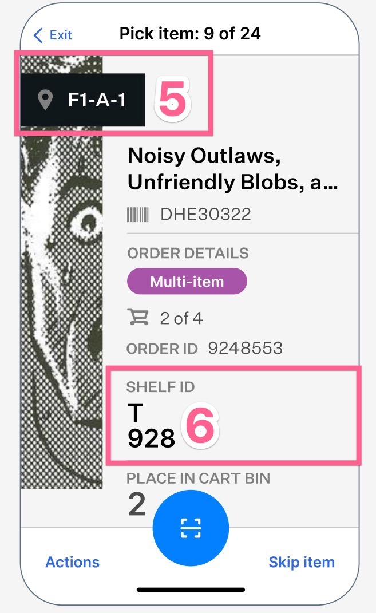Click the Noisy Outlaws product title
Screen dimensions: 376x613
click(232, 168)
